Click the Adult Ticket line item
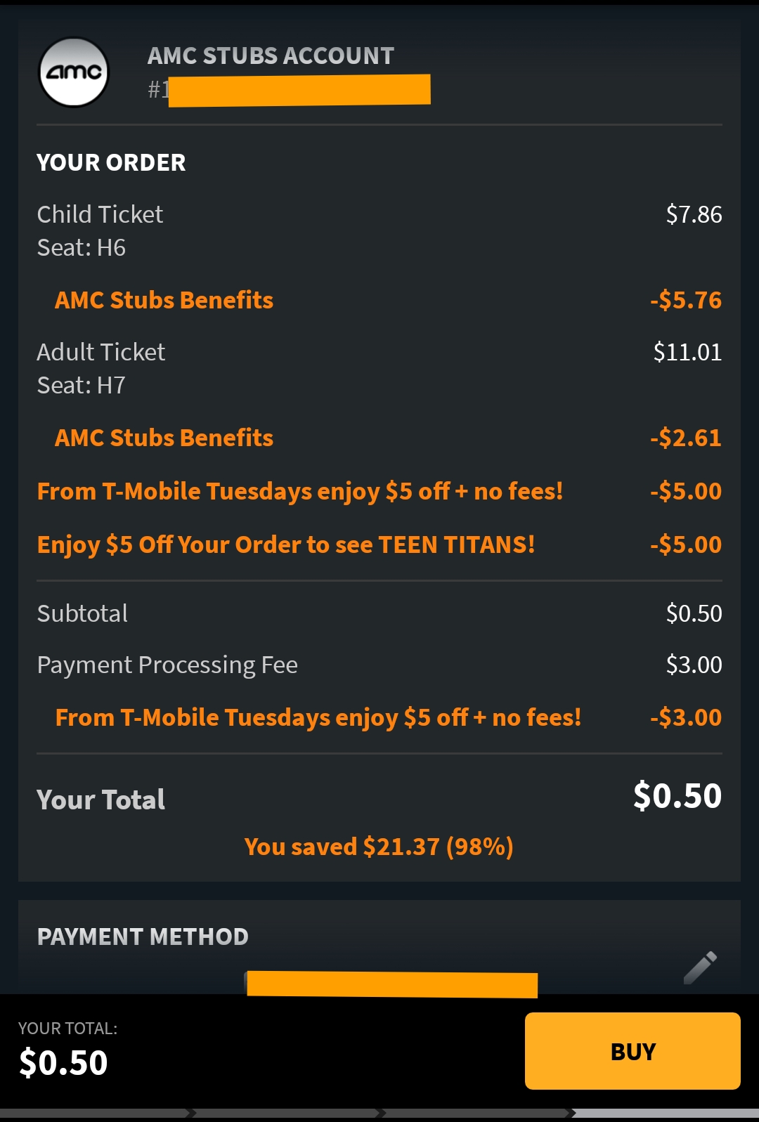759x1122 pixels. (100, 352)
